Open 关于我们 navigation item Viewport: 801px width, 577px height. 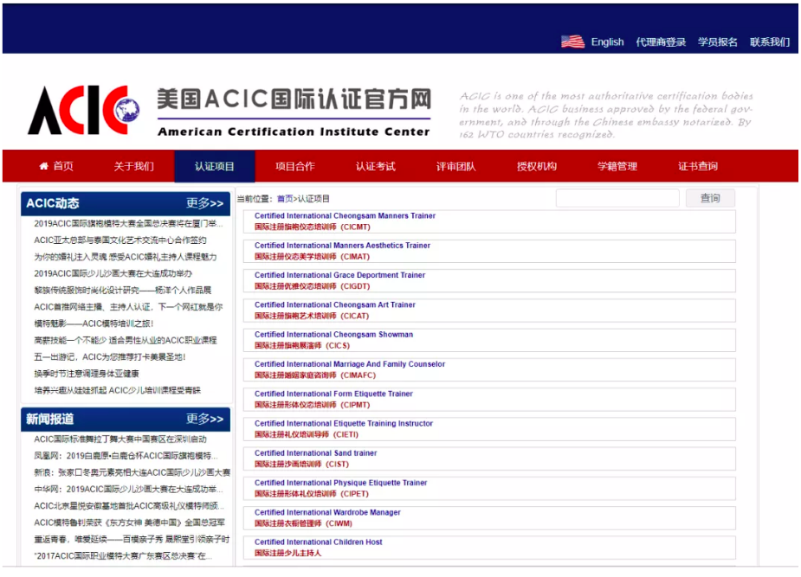coord(134,166)
